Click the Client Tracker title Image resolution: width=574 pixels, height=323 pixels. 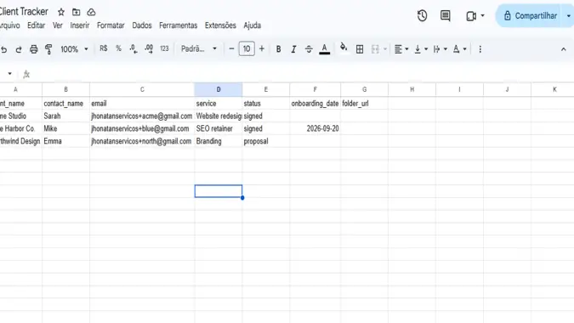(x=24, y=12)
